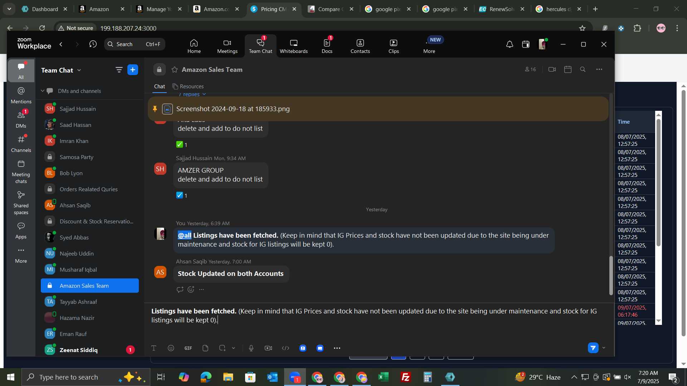Open profile avatar menu

coord(543,44)
